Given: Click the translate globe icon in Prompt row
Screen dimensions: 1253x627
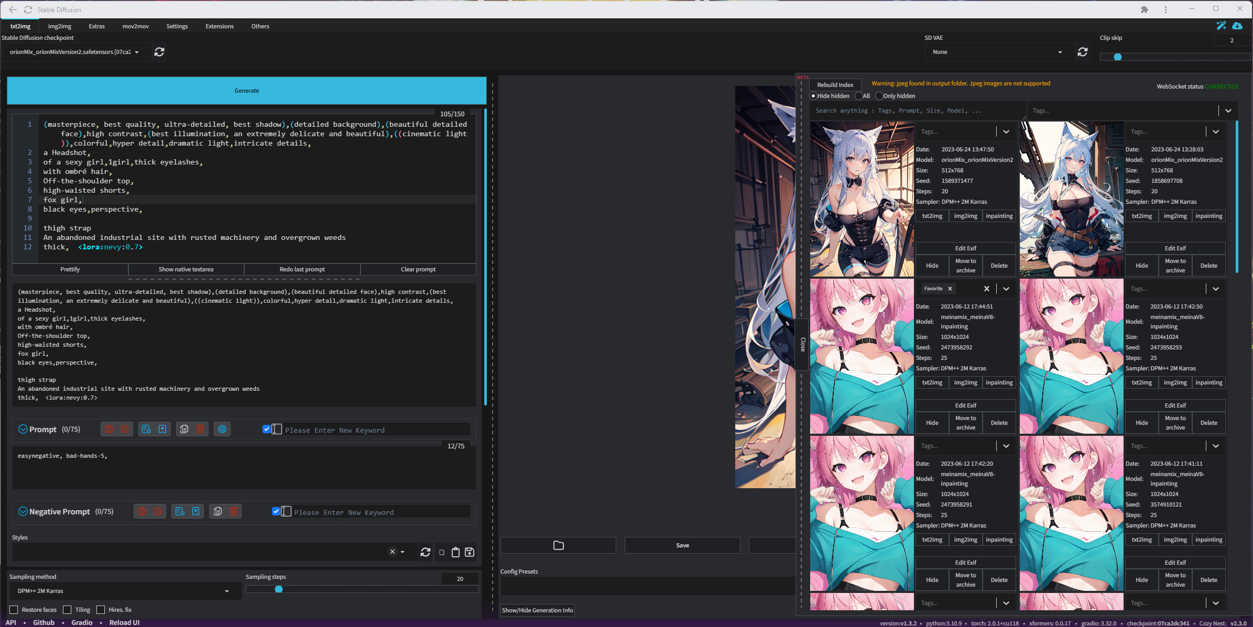Looking at the screenshot, I should tap(109, 430).
